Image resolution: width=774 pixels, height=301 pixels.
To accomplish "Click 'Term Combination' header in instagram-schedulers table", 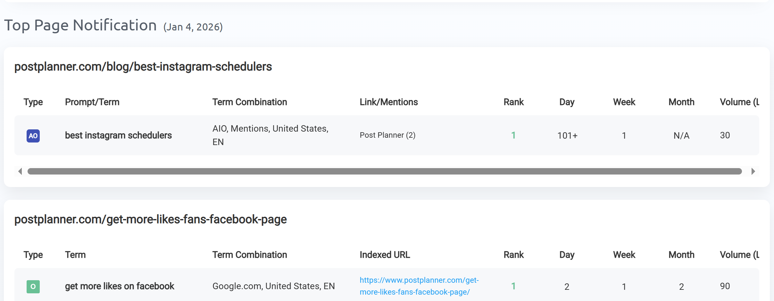I will 250,102.
